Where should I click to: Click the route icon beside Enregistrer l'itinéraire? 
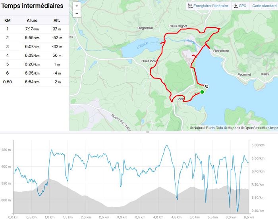click(x=190, y=6)
